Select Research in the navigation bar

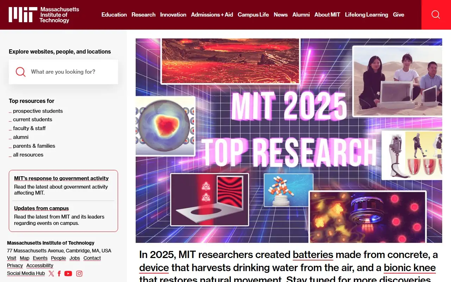tap(143, 14)
